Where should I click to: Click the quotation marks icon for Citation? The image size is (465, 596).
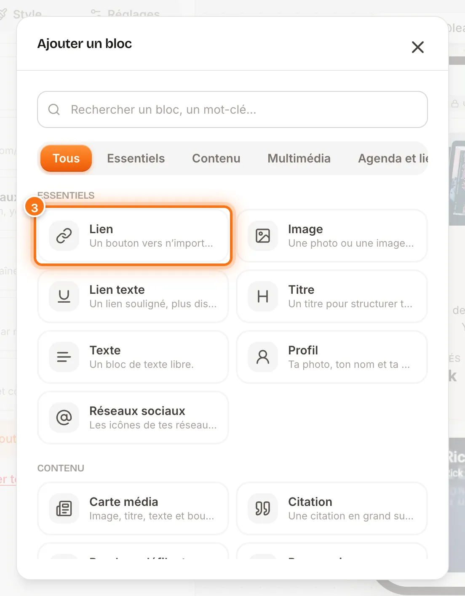click(x=263, y=508)
